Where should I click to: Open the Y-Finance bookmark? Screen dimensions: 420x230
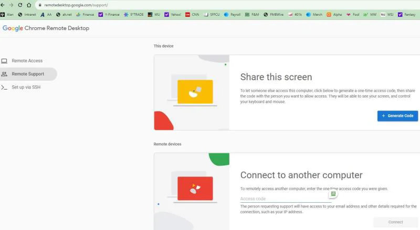[x=109, y=15]
